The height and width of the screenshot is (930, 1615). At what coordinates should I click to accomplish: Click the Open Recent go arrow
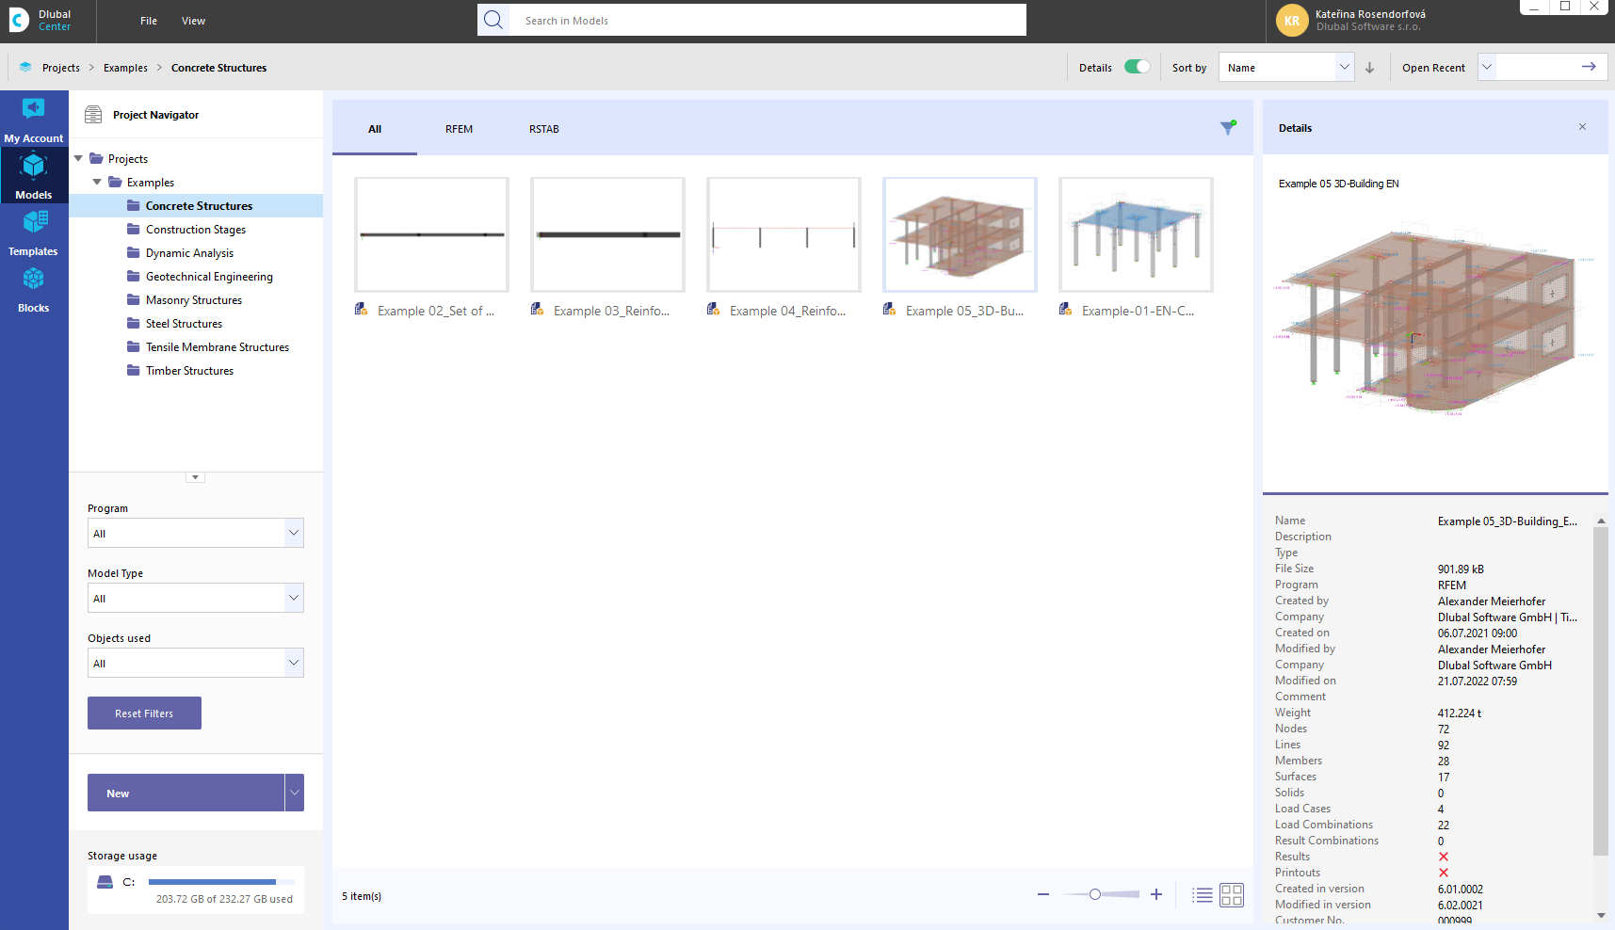click(x=1589, y=67)
